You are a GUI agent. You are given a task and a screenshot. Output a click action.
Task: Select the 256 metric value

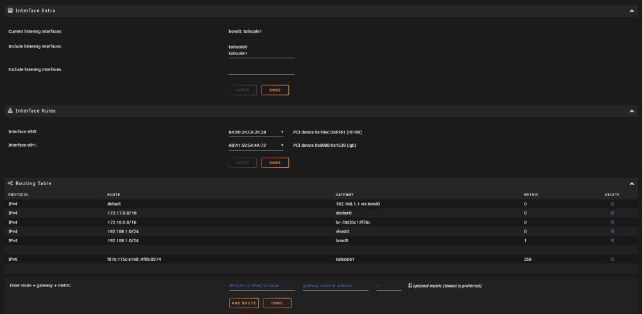click(527, 260)
